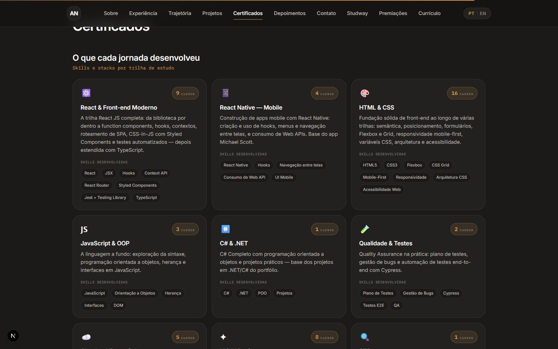The width and height of the screenshot is (558, 349).
Task: Go to the Projetos nav item
Action: (x=212, y=13)
